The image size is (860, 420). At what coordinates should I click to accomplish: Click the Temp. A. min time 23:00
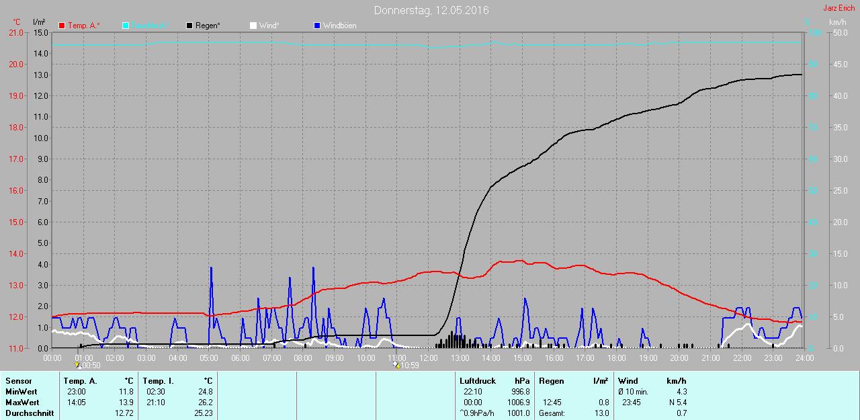pos(77,392)
